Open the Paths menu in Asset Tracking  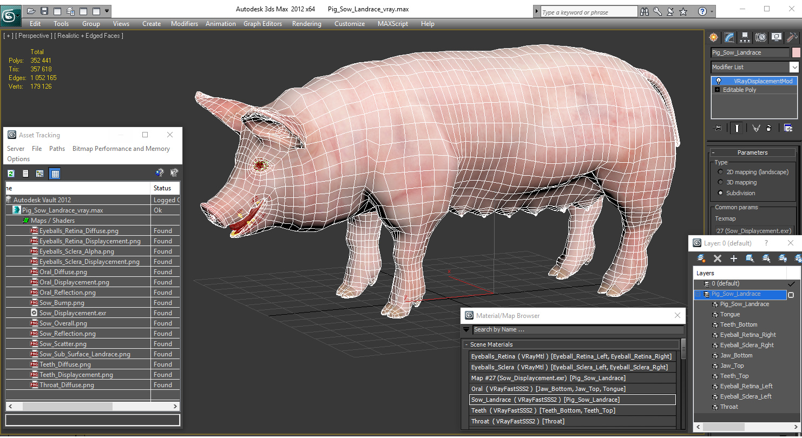57,149
